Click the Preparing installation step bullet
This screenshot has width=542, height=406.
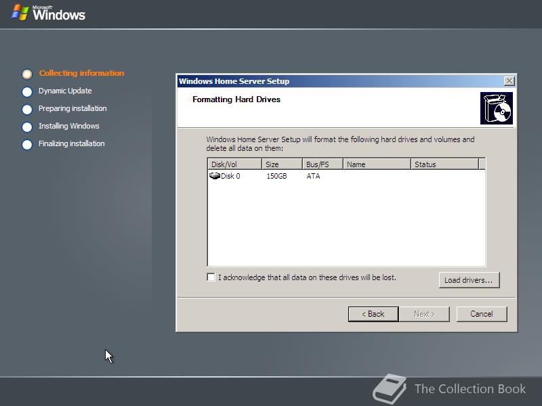point(27,109)
